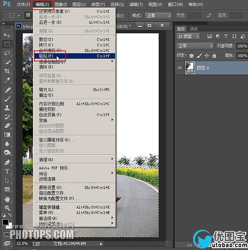Choose 填充(L)... menu entry
This screenshot has height=250, width=248.
74,90
